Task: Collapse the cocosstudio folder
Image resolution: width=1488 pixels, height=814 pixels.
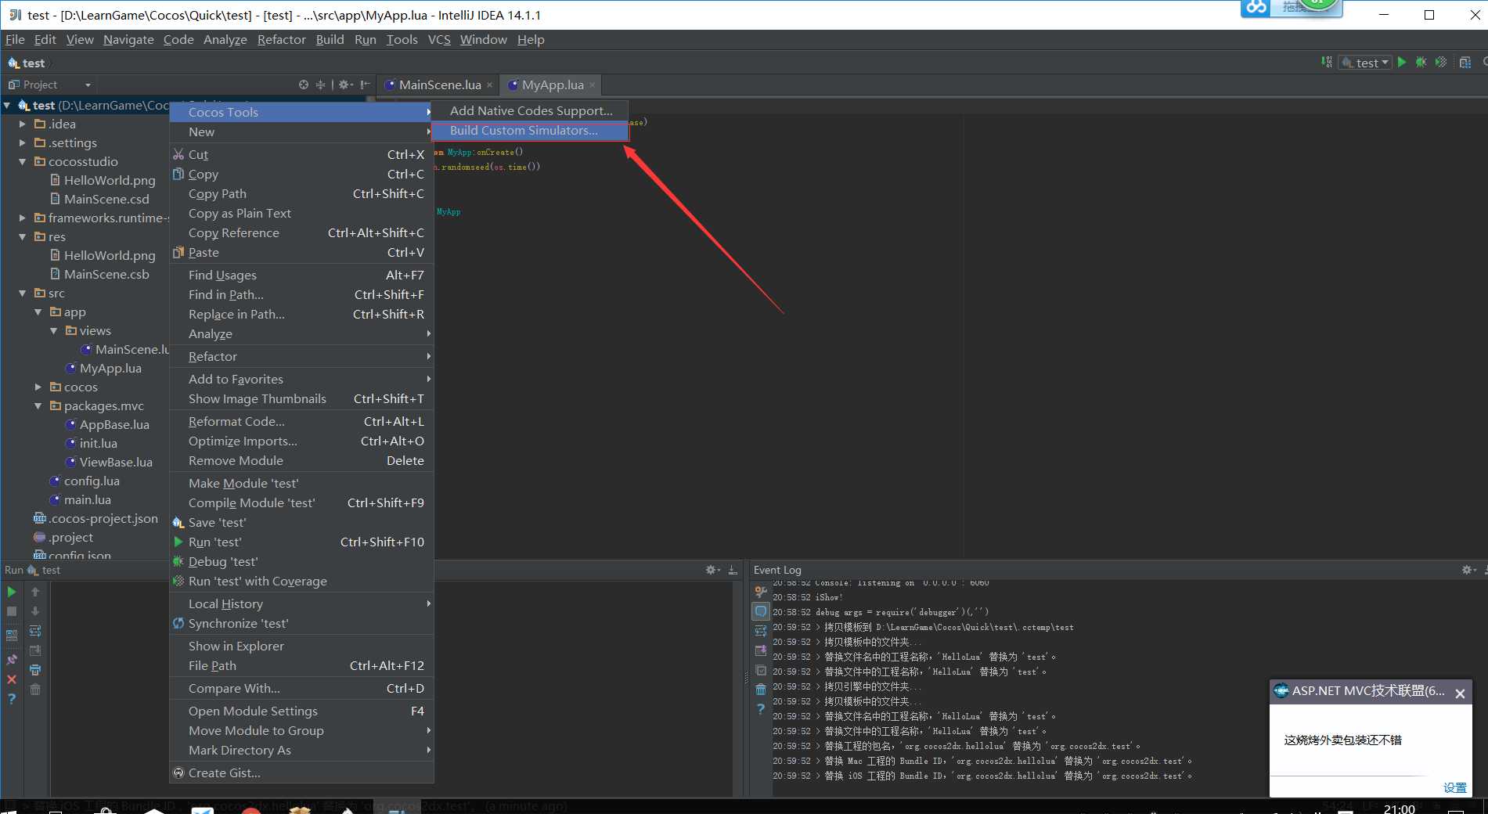Action: coord(22,161)
